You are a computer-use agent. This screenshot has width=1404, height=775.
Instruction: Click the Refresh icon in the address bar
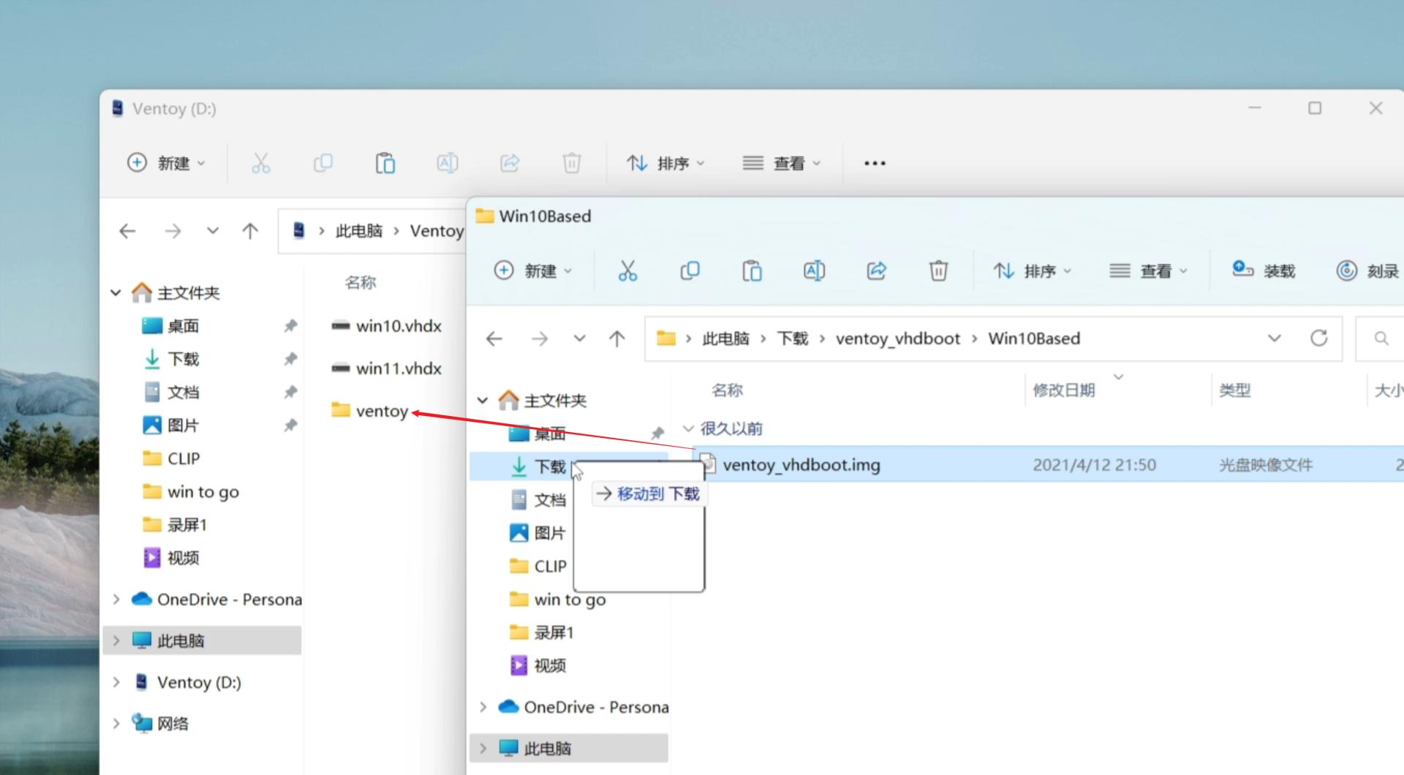click(1319, 338)
